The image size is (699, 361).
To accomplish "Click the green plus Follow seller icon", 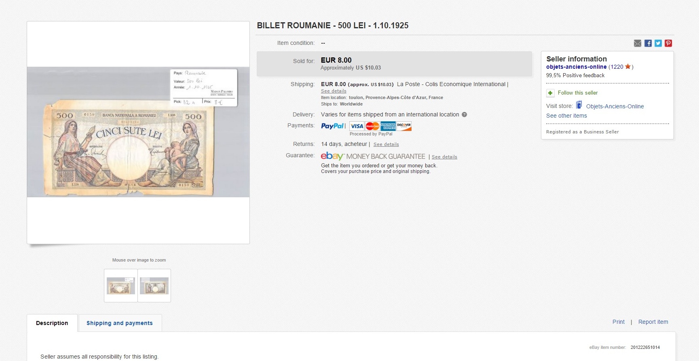I will (550, 93).
